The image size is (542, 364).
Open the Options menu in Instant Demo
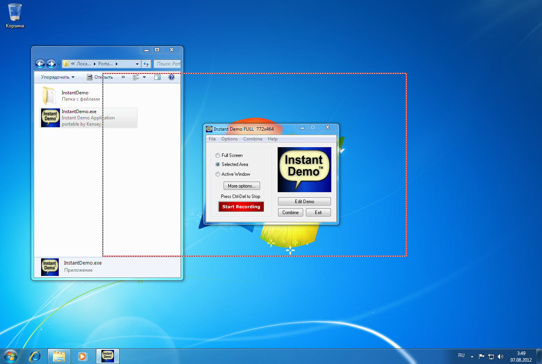229,139
